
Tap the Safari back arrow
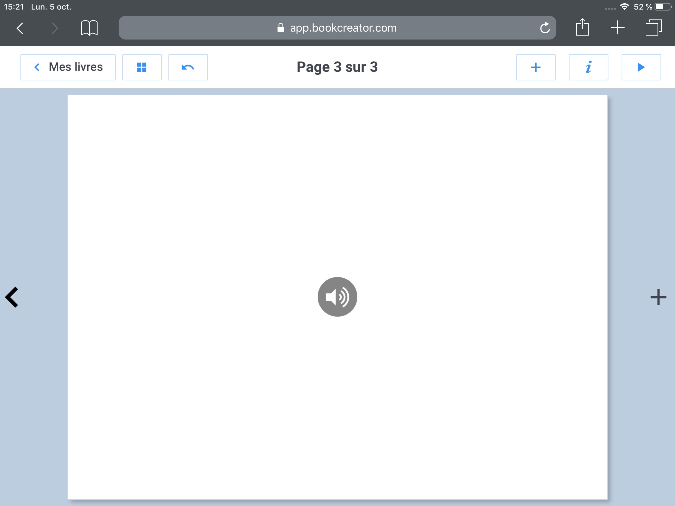tap(20, 28)
